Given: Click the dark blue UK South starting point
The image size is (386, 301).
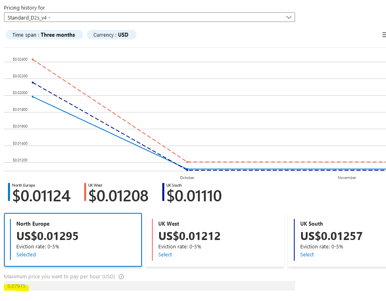Looking at the screenshot, I should coord(33,83).
